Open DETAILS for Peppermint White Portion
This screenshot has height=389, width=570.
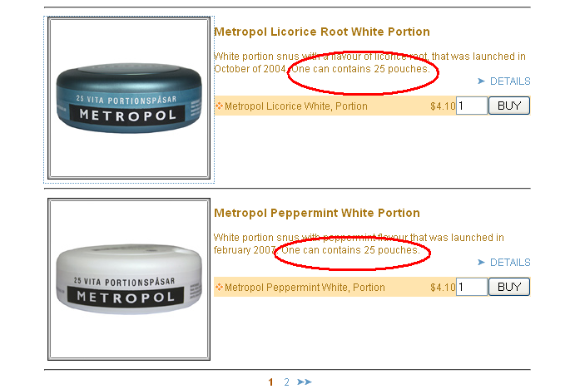point(510,262)
